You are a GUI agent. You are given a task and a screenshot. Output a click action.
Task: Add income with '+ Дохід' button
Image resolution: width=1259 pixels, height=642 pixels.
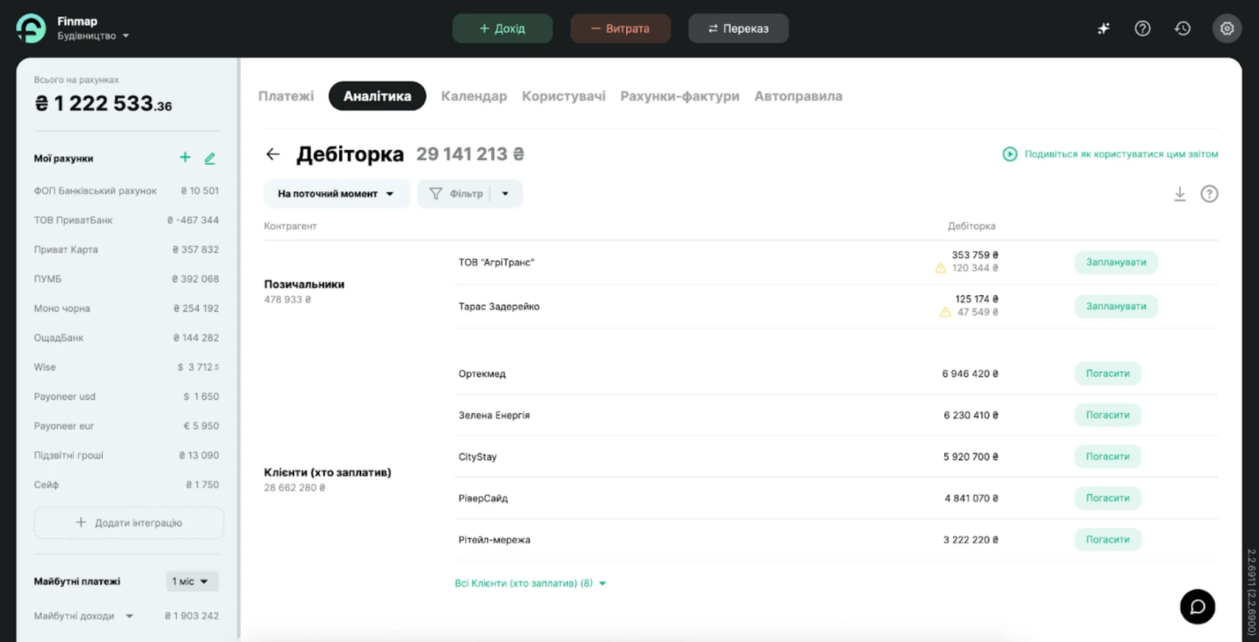502,28
